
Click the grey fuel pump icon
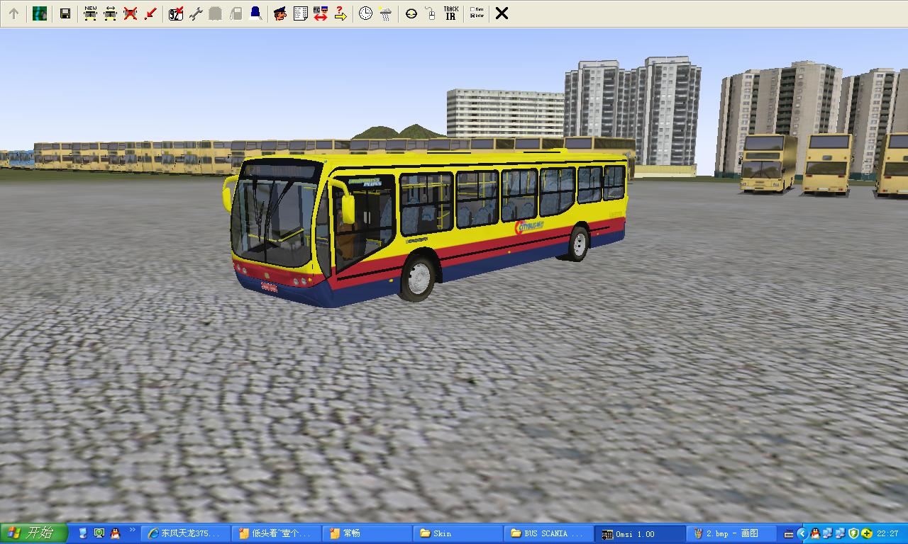pyautogui.click(x=236, y=13)
